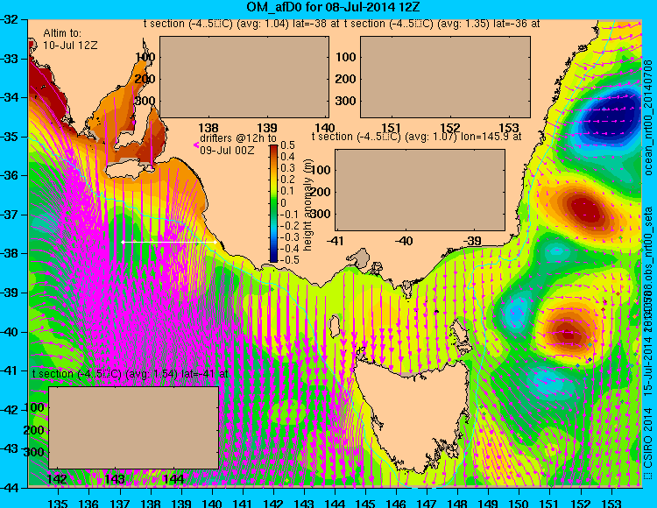Click King Island northwest of Tasmania
This screenshot has width=657, height=508.
pos(335,327)
